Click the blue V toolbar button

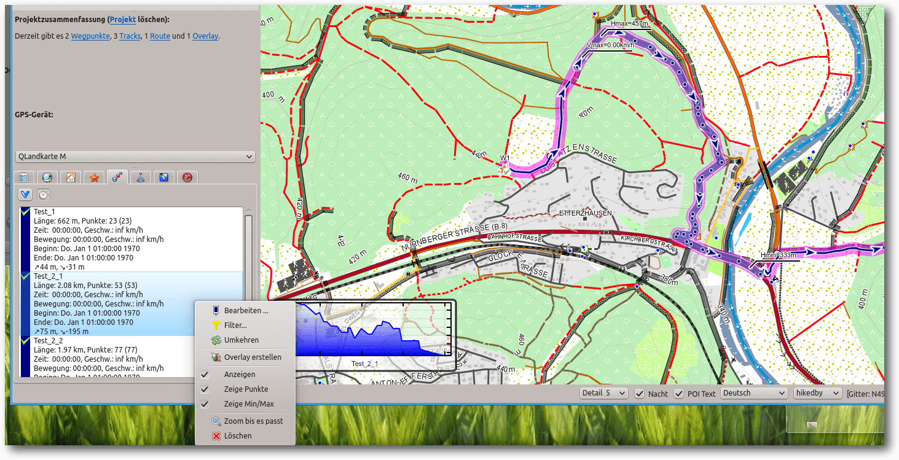point(25,195)
